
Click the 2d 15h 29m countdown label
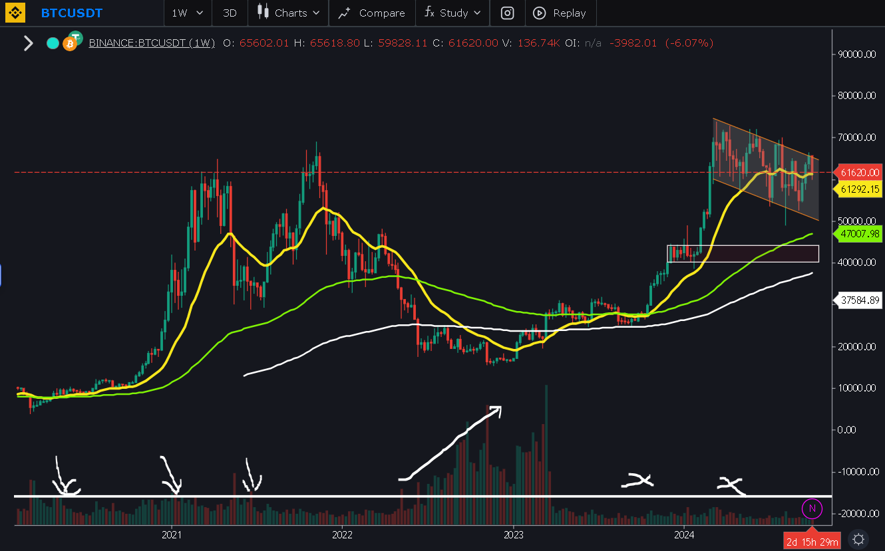[x=811, y=540]
